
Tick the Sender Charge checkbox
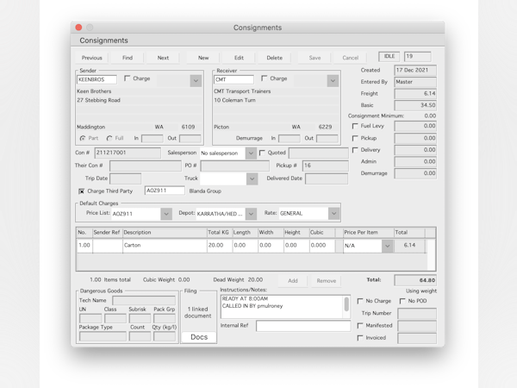(x=127, y=78)
